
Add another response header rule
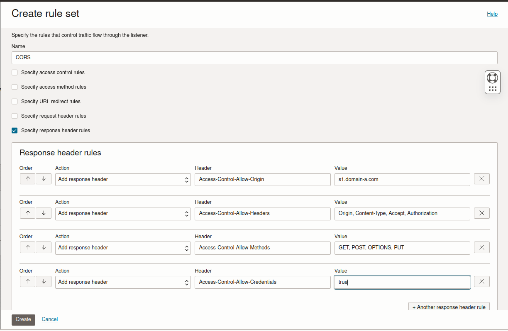coord(449,307)
